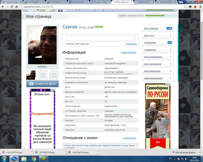
Task: Click the Все скачанные файлы link
Action: point(186,152)
